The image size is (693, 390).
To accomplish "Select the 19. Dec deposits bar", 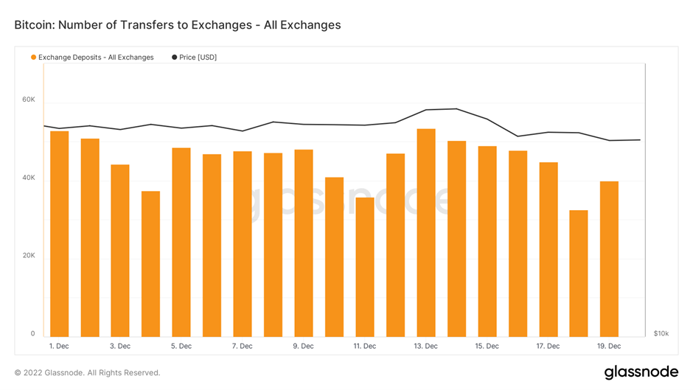I will coord(609,260).
